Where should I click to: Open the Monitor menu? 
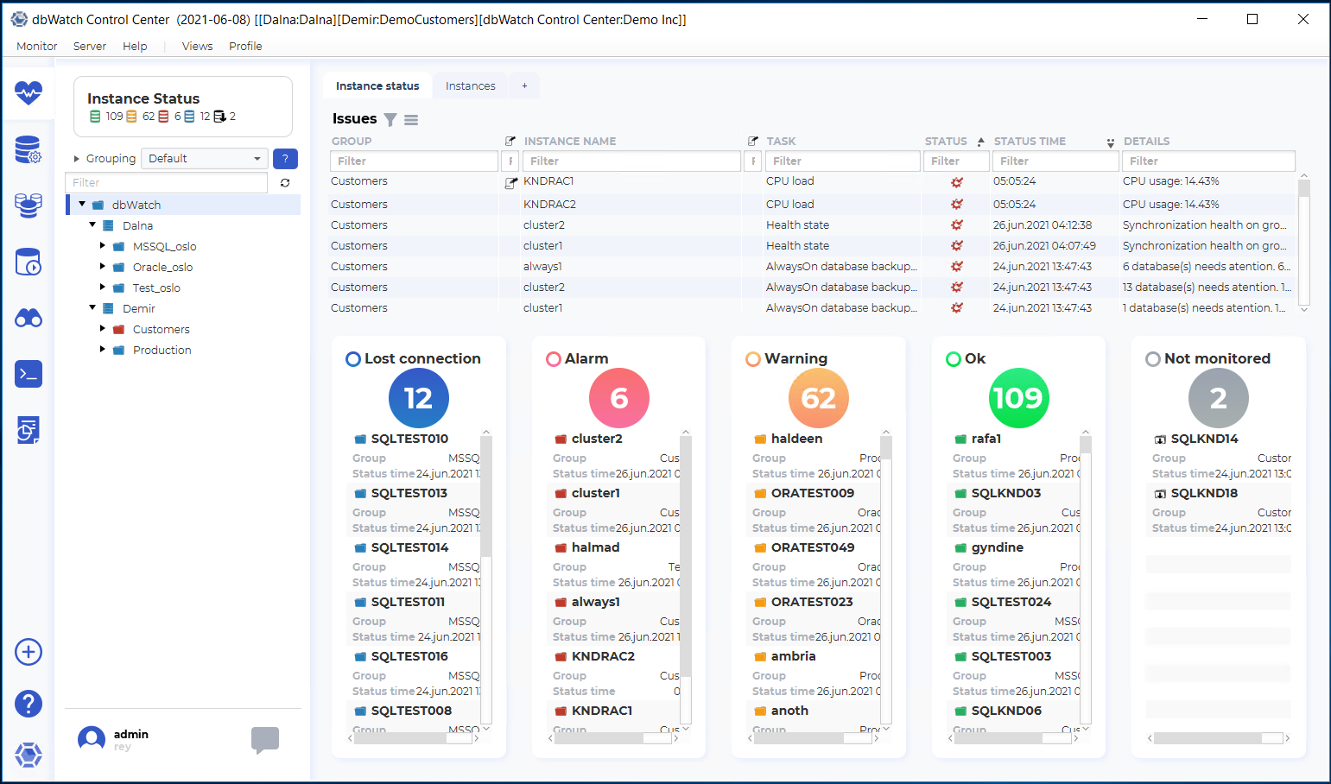click(37, 47)
